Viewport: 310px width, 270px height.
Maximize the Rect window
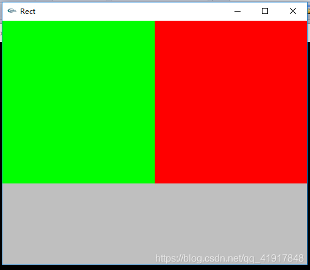[265, 11]
